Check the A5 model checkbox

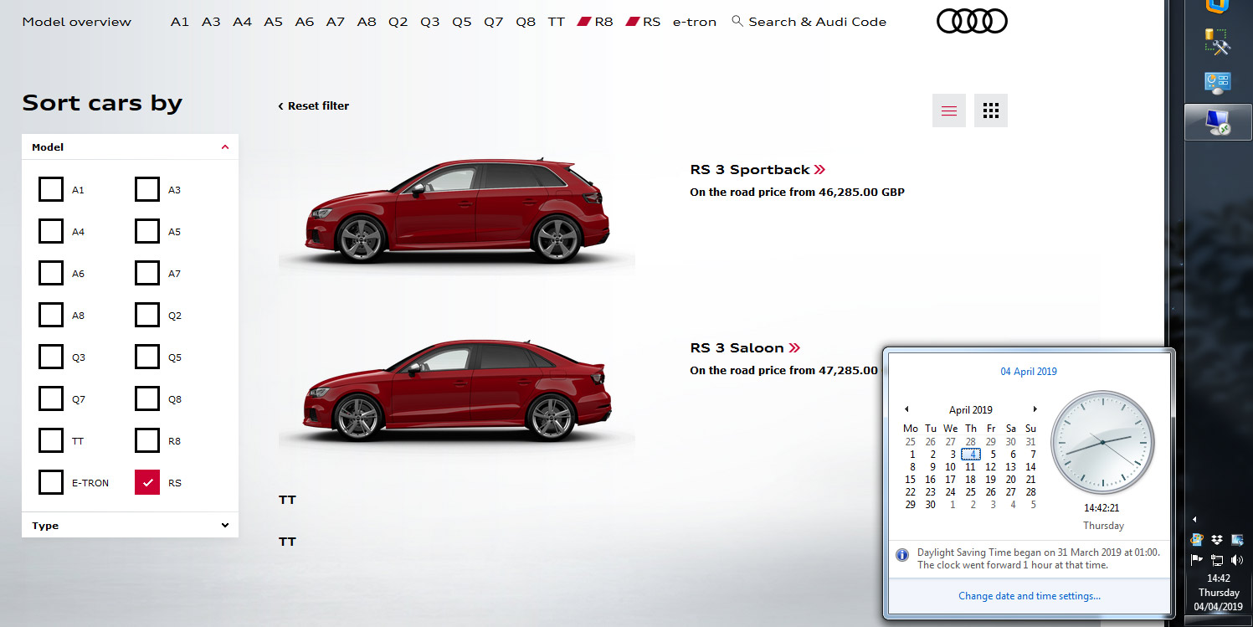tap(147, 231)
